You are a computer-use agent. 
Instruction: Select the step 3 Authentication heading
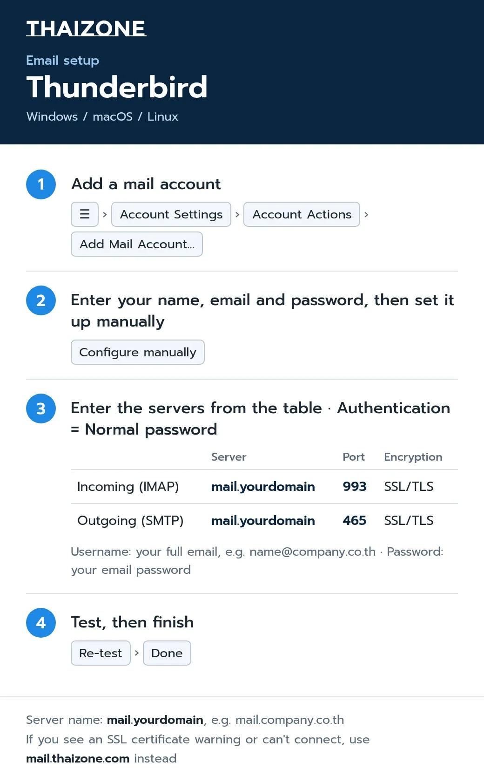click(261, 419)
